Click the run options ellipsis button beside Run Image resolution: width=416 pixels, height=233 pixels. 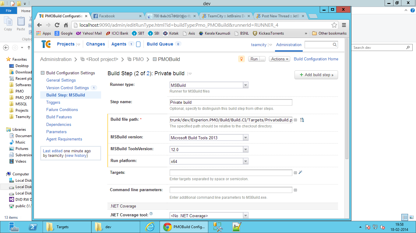tap(263, 59)
